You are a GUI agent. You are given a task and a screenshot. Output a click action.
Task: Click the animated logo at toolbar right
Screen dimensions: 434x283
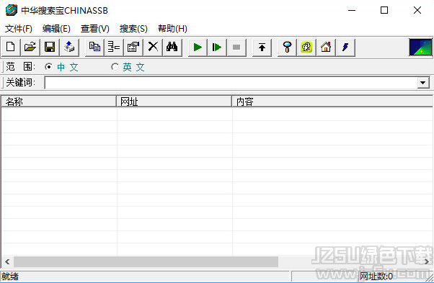[420, 48]
